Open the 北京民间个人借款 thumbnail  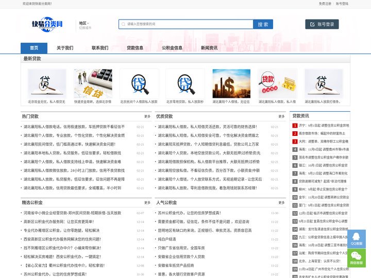coord(139,84)
